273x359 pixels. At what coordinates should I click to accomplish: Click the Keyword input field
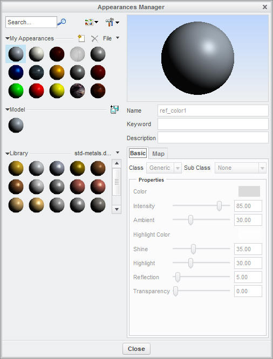click(x=213, y=124)
